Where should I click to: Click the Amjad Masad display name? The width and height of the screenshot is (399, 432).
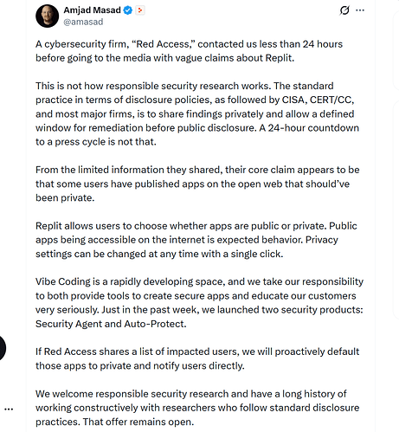pos(92,10)
